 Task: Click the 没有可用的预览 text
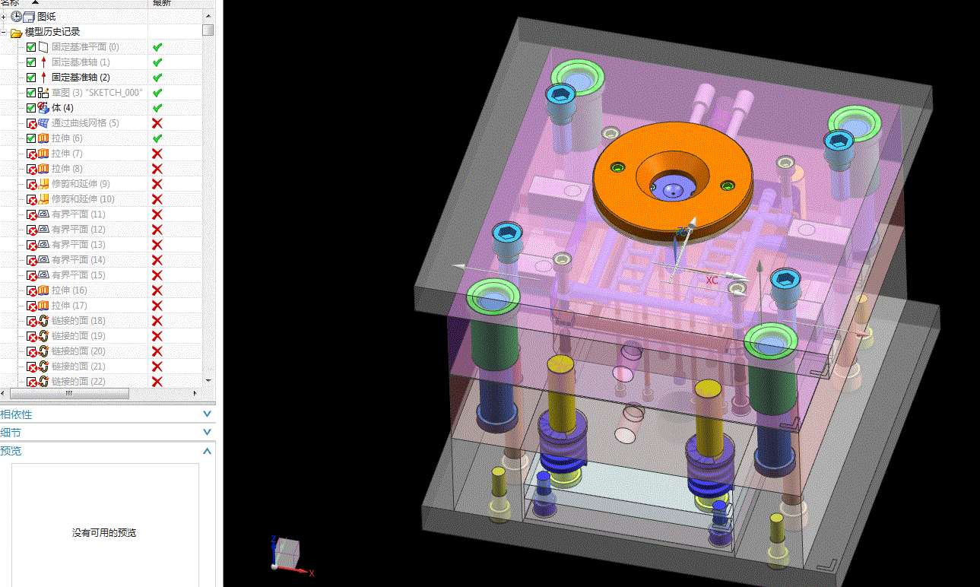(105, 533)
